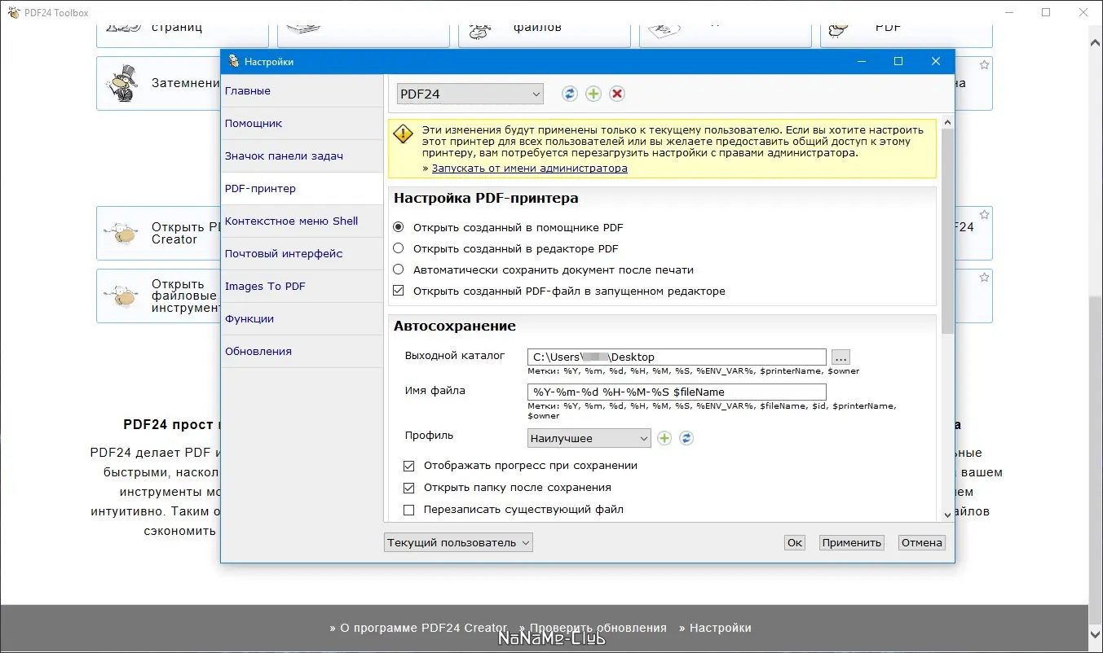This screenshot has height=653, width=1103.
Task: Click О программе PDF24 Creator link
Action: [424, 628]
